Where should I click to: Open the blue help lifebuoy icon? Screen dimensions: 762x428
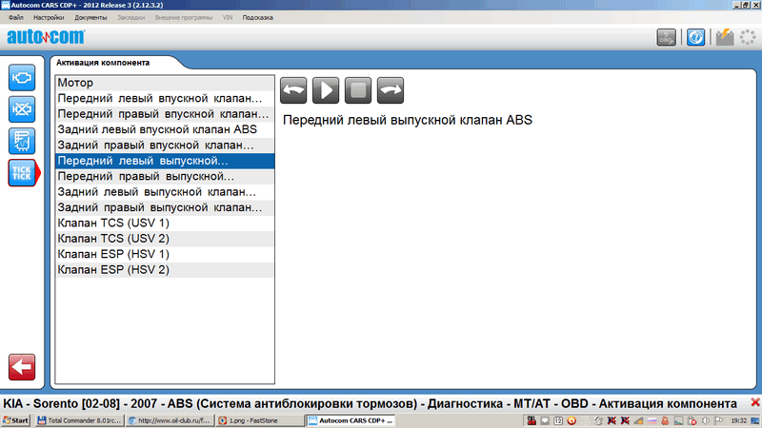click(x=695, y=37)
